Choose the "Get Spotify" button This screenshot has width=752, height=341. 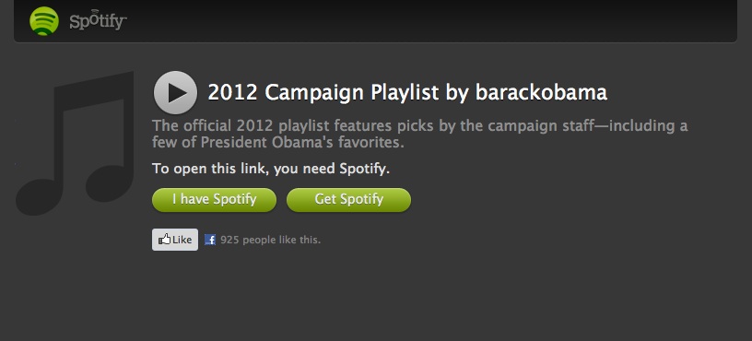pyautogui.click(x=348, y=199)
